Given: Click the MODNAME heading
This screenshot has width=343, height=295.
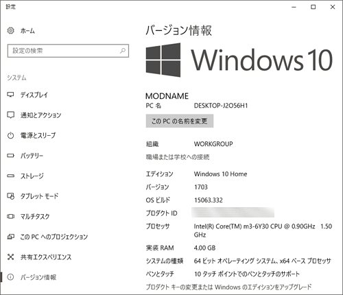Looking at the screenshot, I should click(x=167, y=96).
